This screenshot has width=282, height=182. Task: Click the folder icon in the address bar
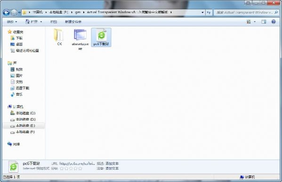[x=24, y=12]
